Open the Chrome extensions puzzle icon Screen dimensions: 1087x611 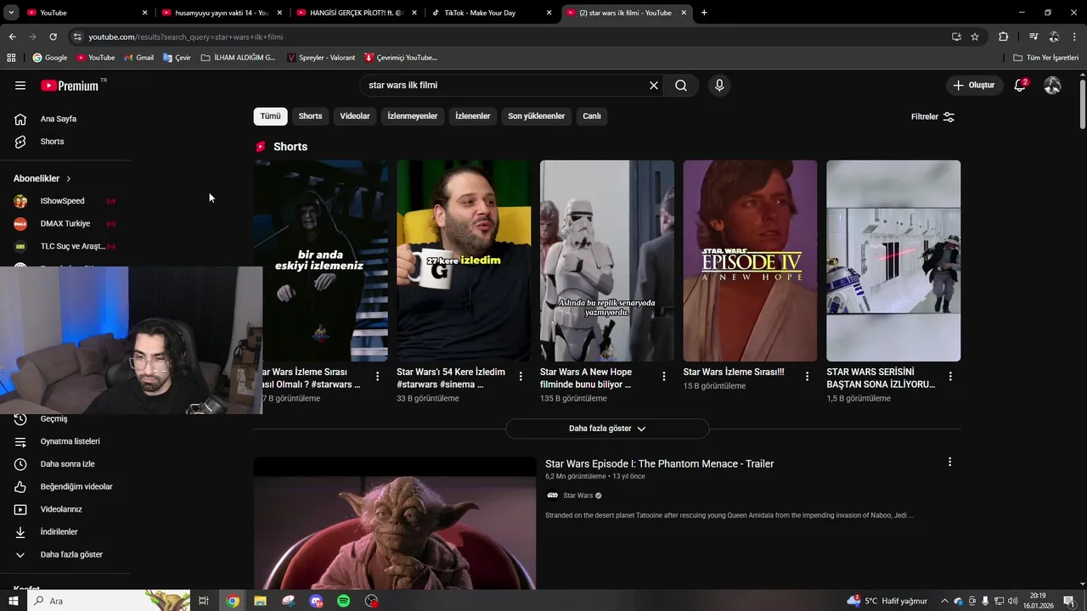(x=1004, y=36)
